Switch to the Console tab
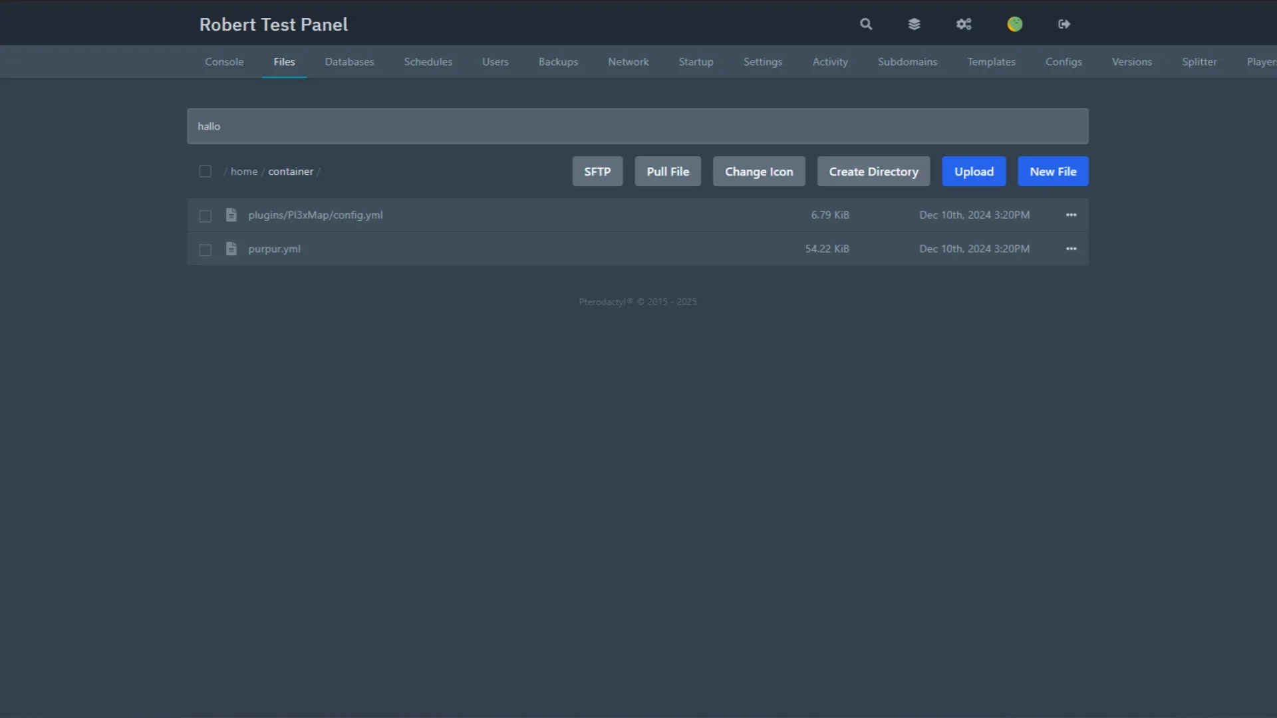1277x718 pixels. [224, 62]
